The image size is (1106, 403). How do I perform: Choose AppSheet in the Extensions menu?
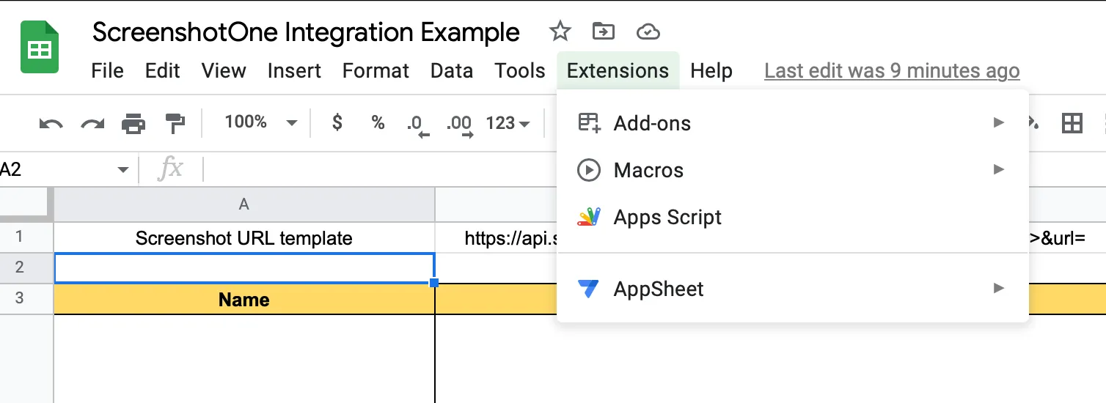click(793, 289)
